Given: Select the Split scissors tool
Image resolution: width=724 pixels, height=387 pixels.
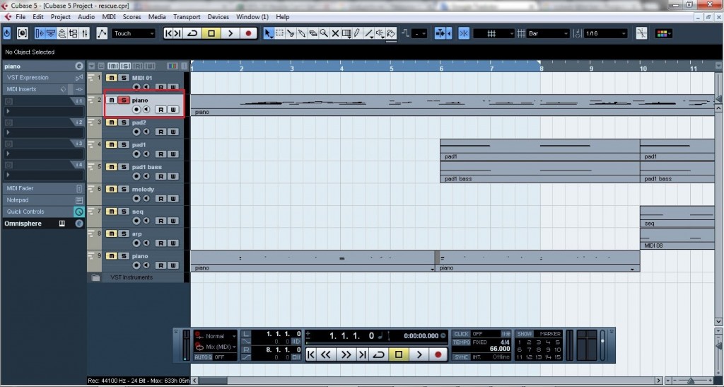Looking at the screenshot, I should pos(291,33).
